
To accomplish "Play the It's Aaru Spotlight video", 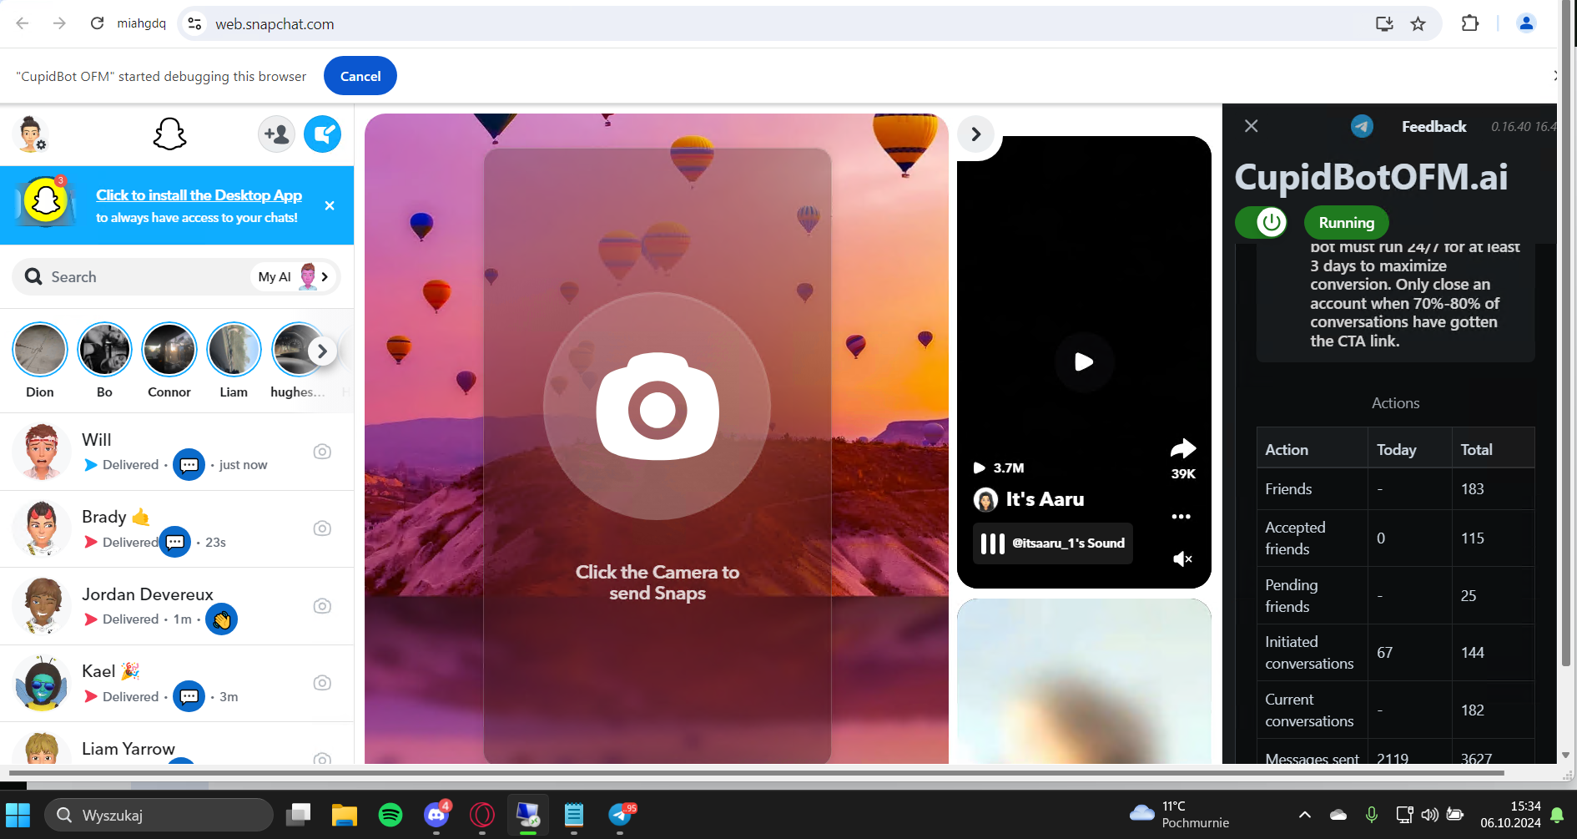I will click(1084, 361).
